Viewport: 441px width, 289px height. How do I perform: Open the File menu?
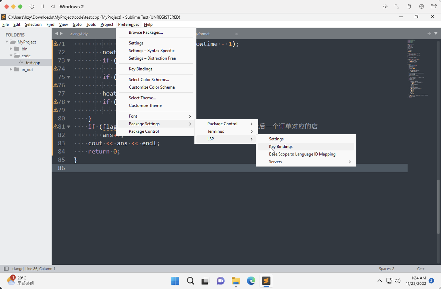(6, 25)
